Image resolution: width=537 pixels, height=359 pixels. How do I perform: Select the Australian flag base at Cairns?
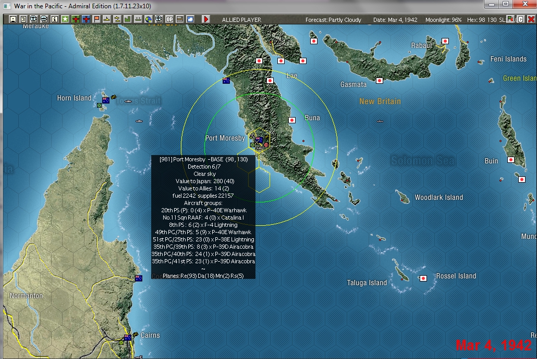(x=128, y=338)
